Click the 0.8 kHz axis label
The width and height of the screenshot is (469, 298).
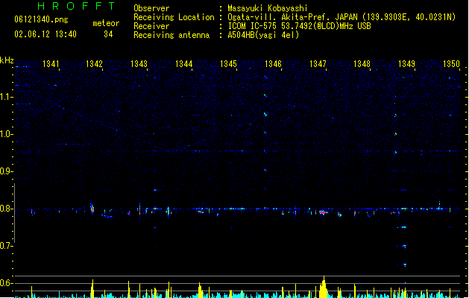[6, 209]
